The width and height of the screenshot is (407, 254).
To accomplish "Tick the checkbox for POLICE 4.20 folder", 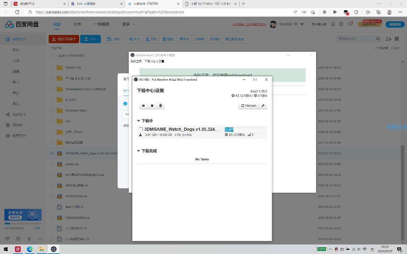I will 52,67.
